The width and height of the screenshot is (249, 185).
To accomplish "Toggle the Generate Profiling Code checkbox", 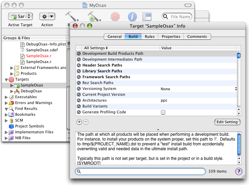I will click(163, 112).
